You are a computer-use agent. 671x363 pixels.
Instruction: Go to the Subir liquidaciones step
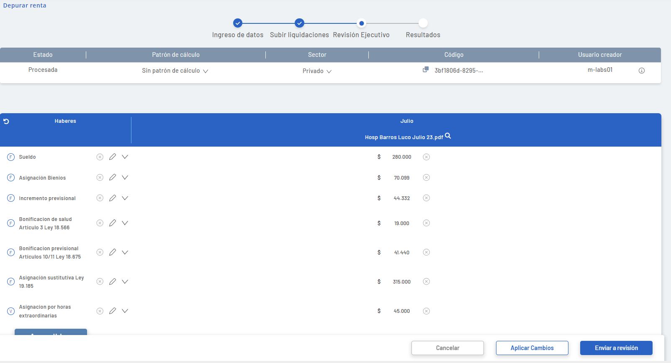[299, 23]
